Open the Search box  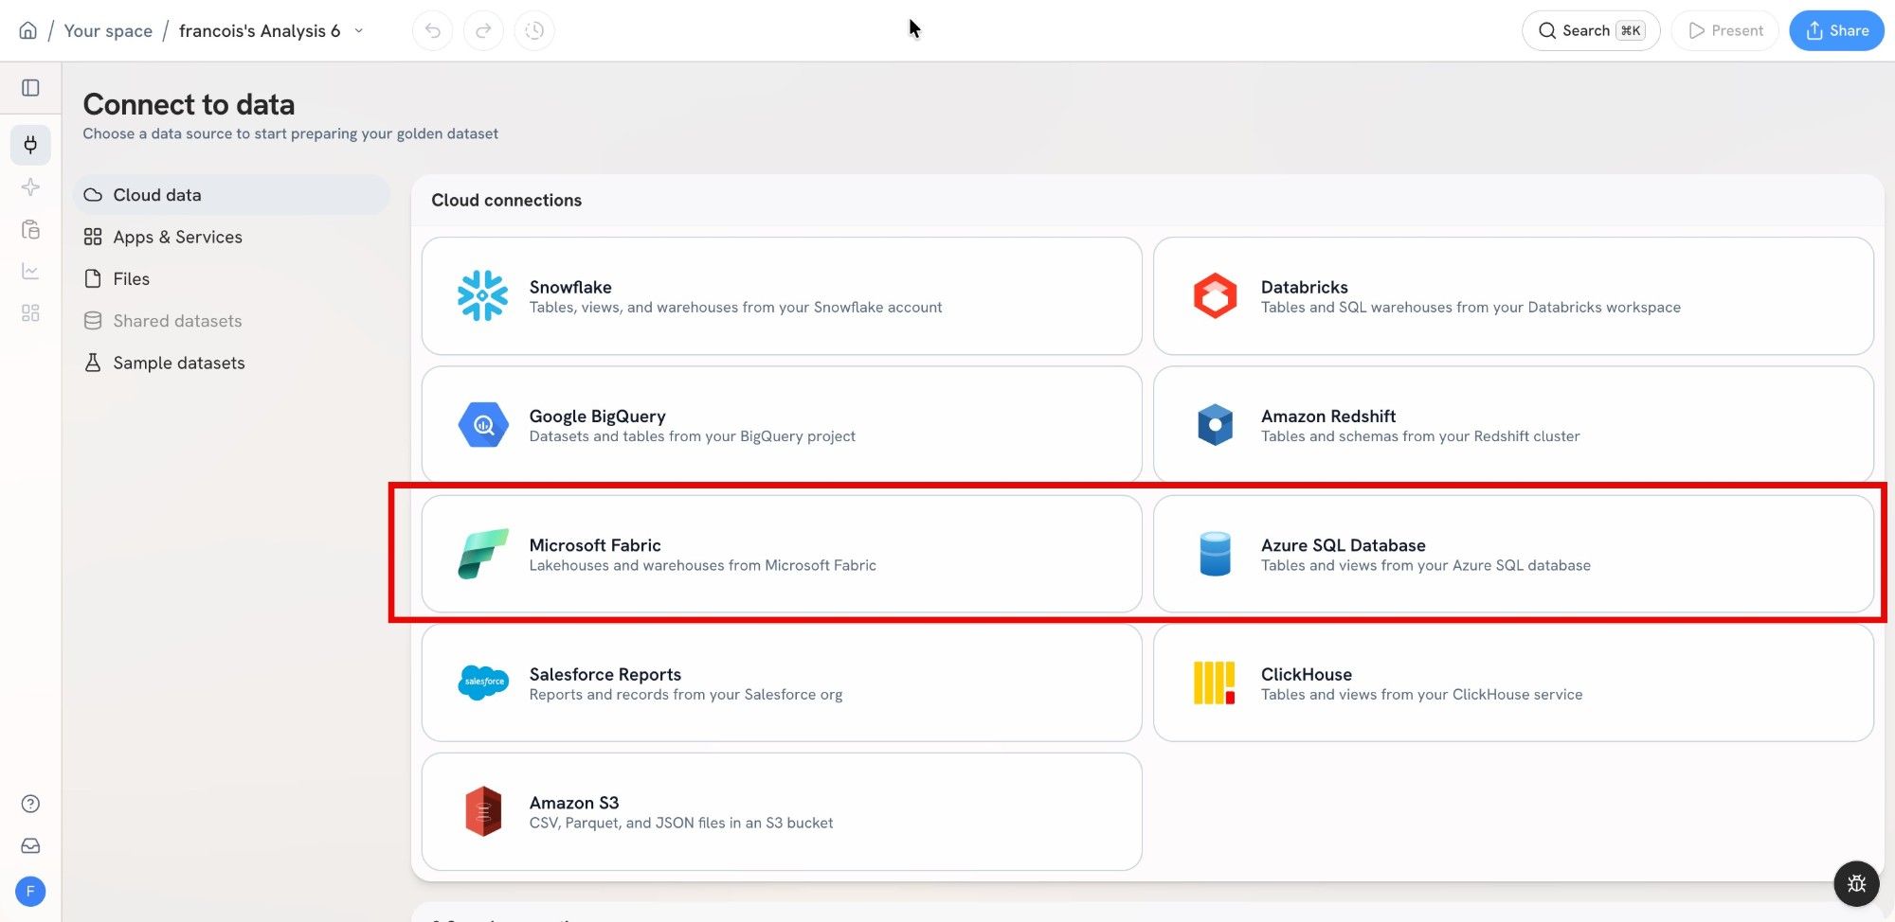[x=1591, y=30]
